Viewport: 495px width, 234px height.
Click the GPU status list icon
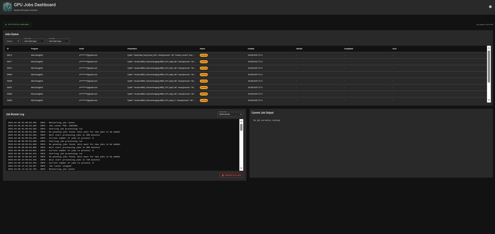(6, 25)
